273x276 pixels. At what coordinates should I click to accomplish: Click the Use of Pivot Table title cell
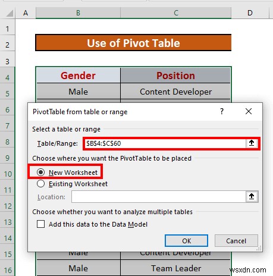pos(133,43)
